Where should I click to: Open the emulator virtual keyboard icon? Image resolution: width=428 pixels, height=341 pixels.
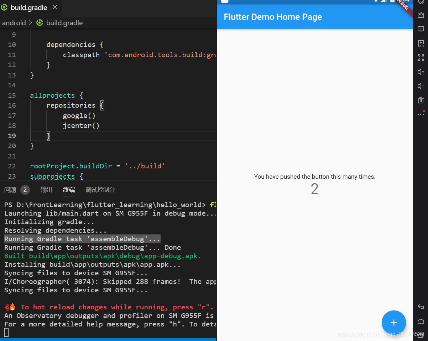point(421,15)
